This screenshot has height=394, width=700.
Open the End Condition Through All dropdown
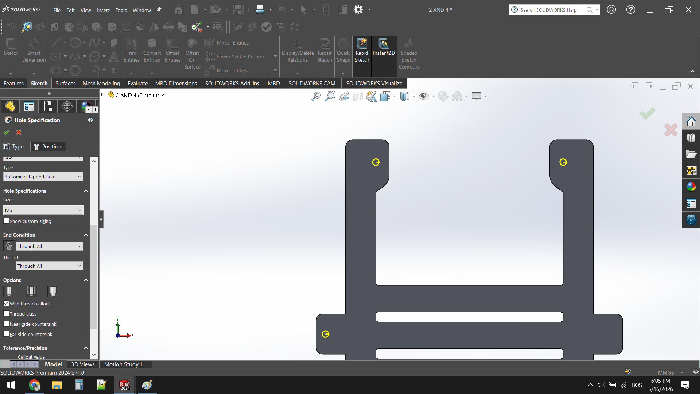tap(50, 246)
